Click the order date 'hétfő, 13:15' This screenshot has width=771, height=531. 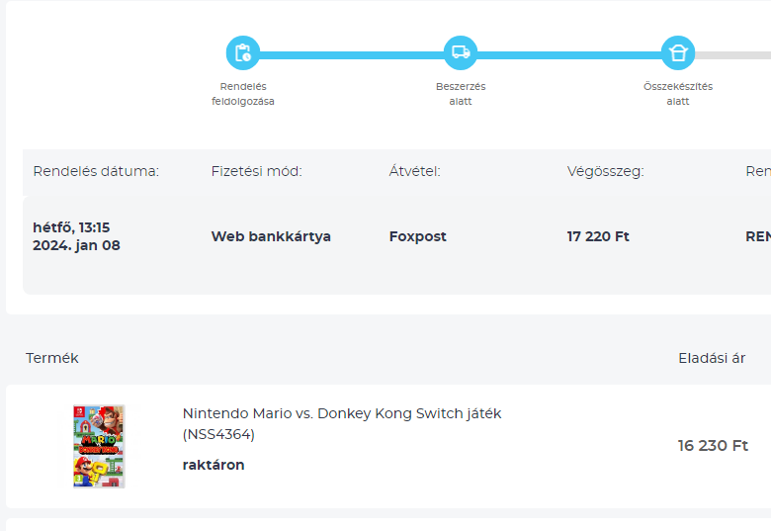pos(71,227)
